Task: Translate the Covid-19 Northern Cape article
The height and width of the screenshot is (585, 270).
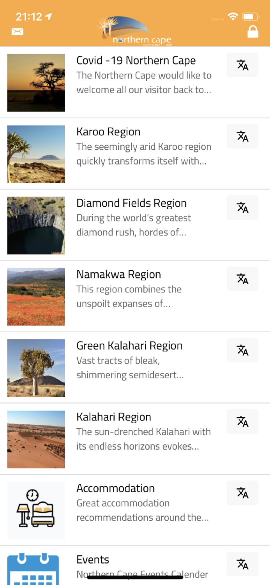Action: [242, 65]
